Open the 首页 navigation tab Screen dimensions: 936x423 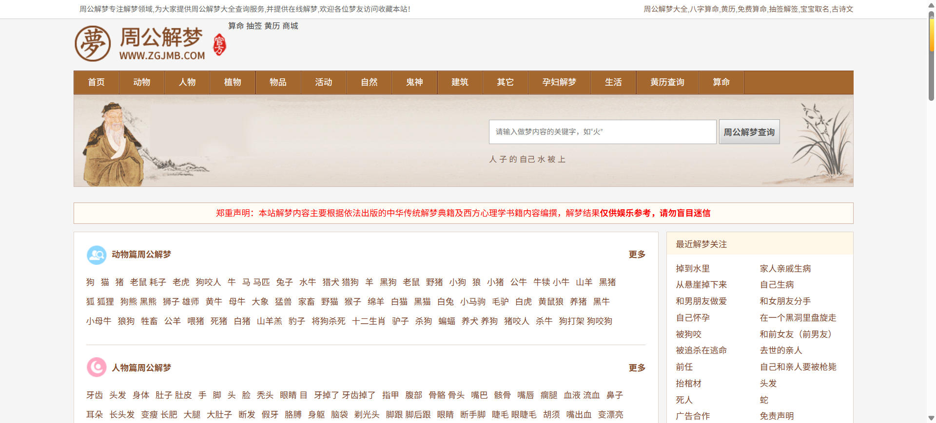tap(97, 82)
